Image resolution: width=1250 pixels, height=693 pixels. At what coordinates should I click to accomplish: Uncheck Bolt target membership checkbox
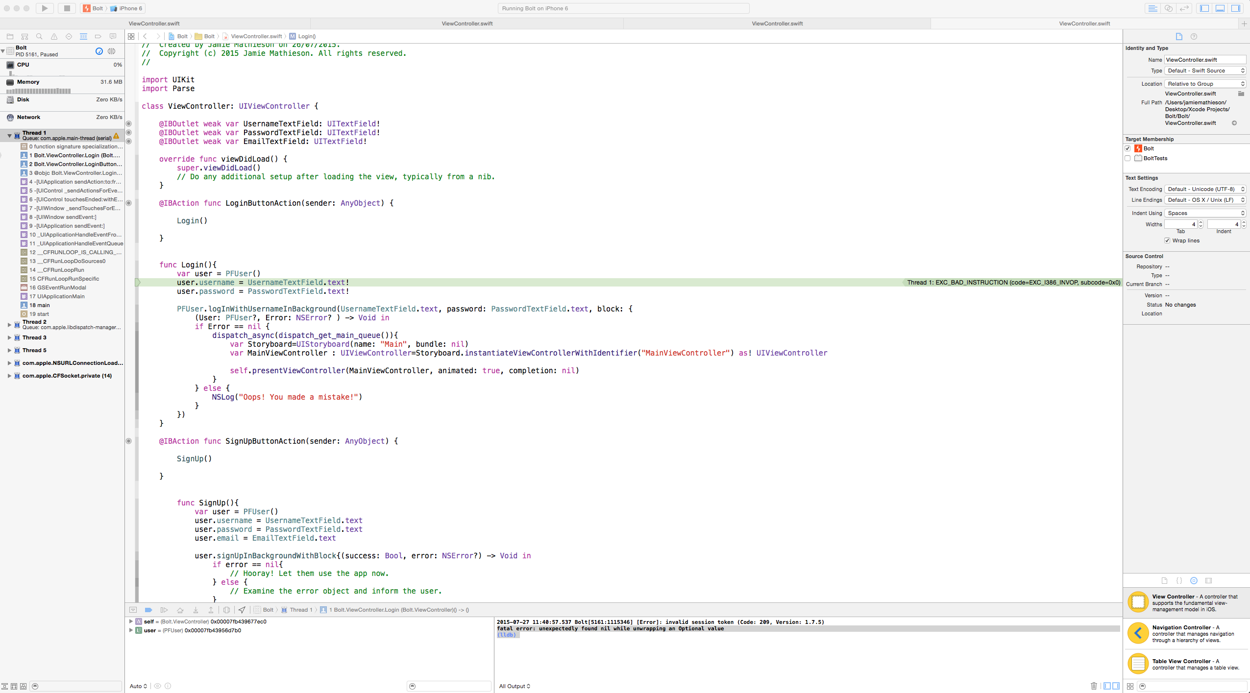[1128, 148]
